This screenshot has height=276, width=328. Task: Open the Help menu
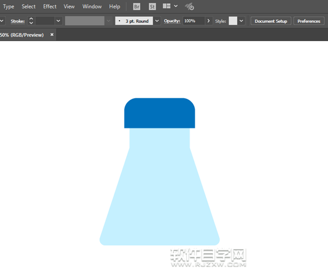115,7
